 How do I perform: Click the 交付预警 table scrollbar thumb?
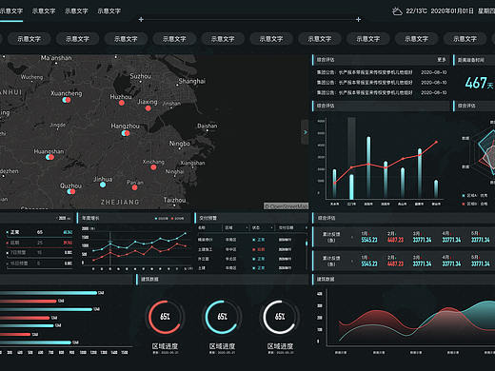click(x=307, y=244)
